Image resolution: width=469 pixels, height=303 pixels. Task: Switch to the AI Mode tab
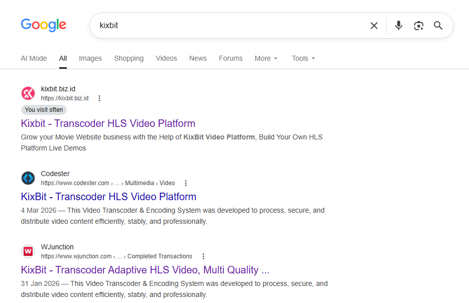pyautogui.click(x=34, y=58)
